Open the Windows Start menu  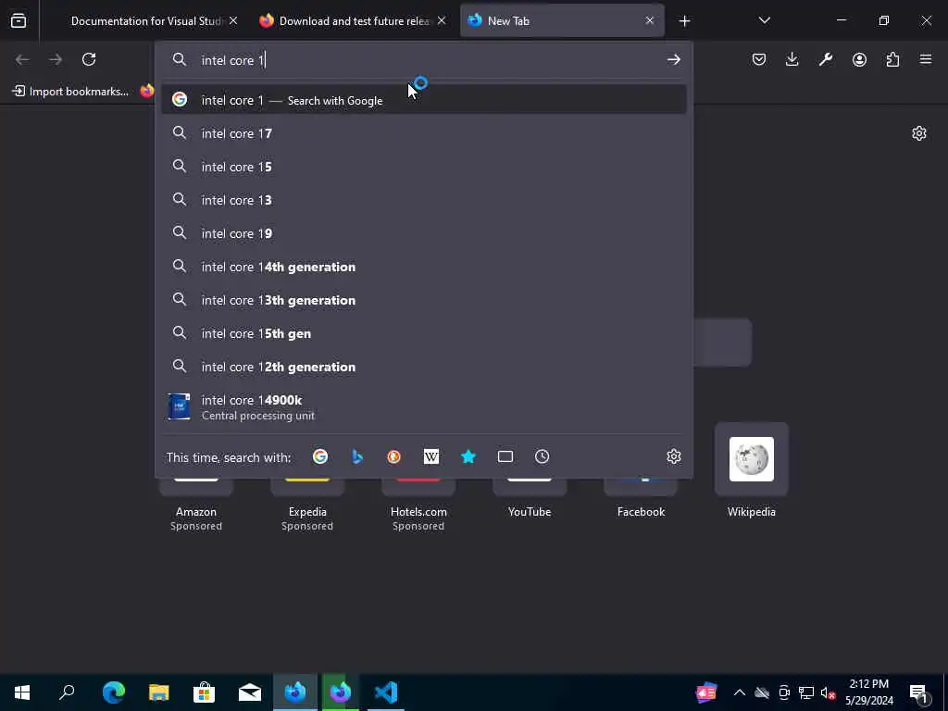22,692
